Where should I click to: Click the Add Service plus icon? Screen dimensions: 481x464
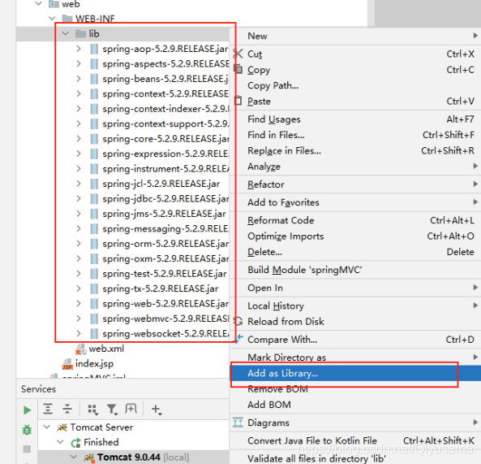tap(157, 410)
